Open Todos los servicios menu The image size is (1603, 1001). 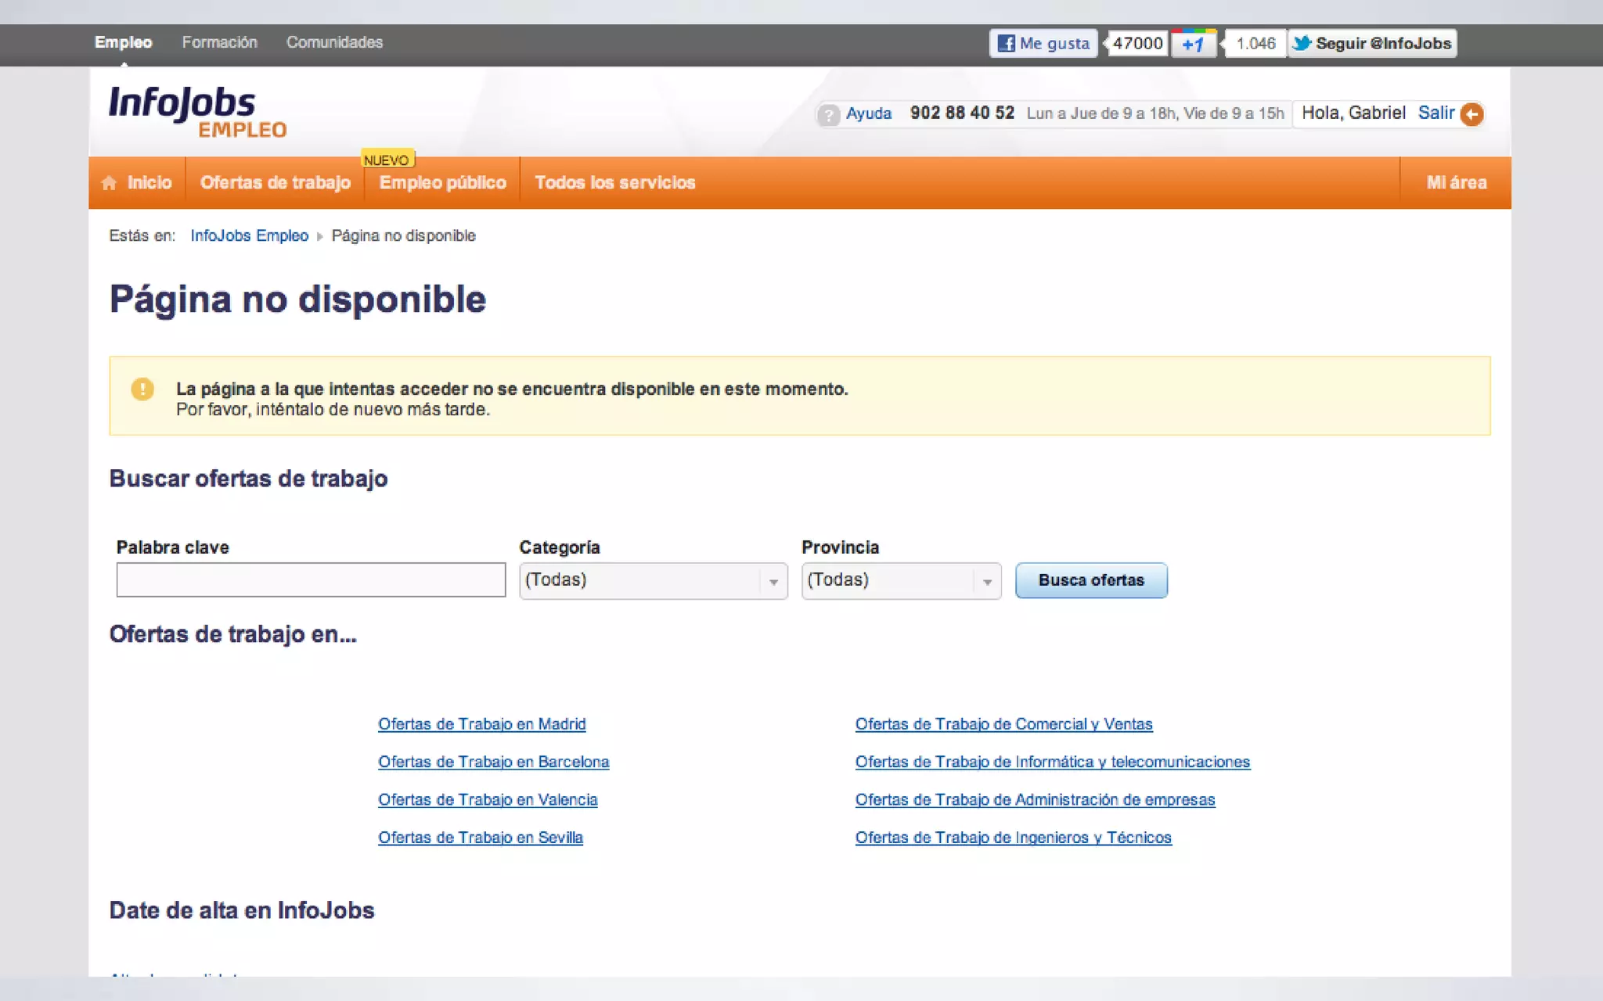pyautogui.click(x=614, y=183)
